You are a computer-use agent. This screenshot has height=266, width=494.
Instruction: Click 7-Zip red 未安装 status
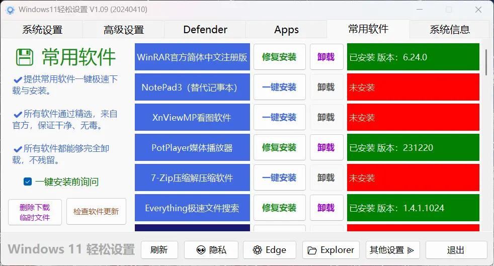tap(413, 178)
